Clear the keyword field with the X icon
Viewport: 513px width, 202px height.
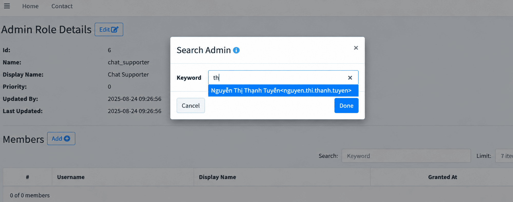tap(350, 78)
